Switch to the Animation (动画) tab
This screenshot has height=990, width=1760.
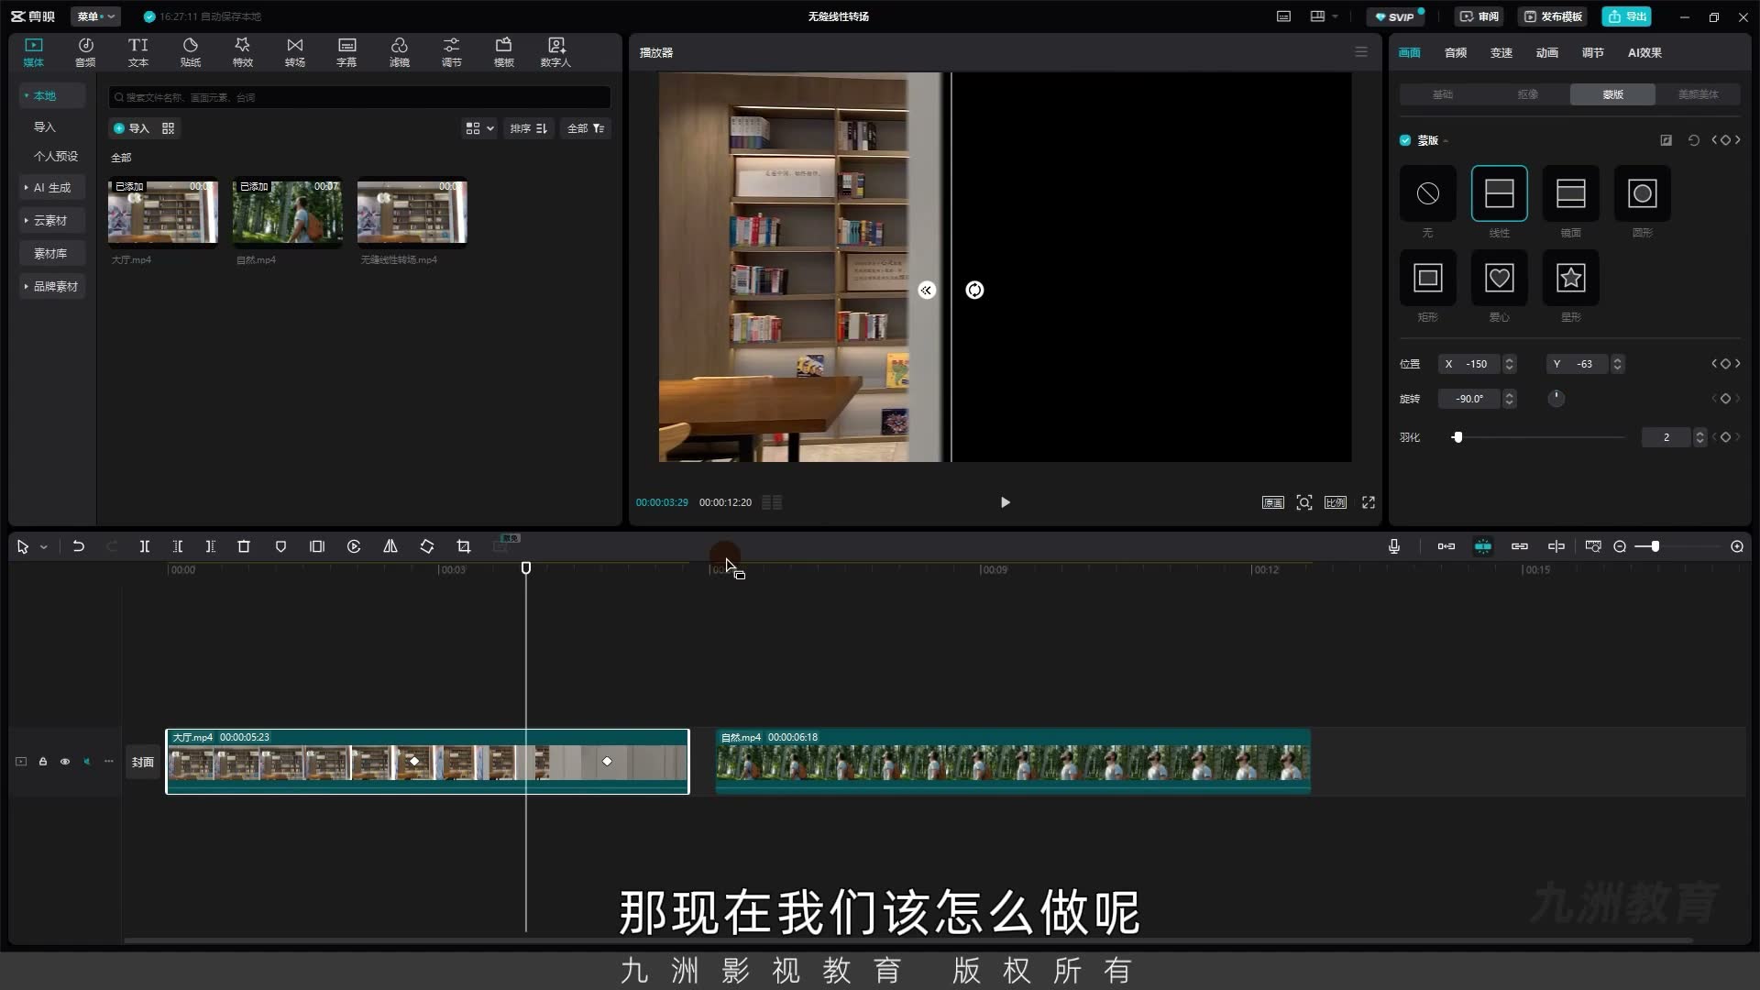1547,53
